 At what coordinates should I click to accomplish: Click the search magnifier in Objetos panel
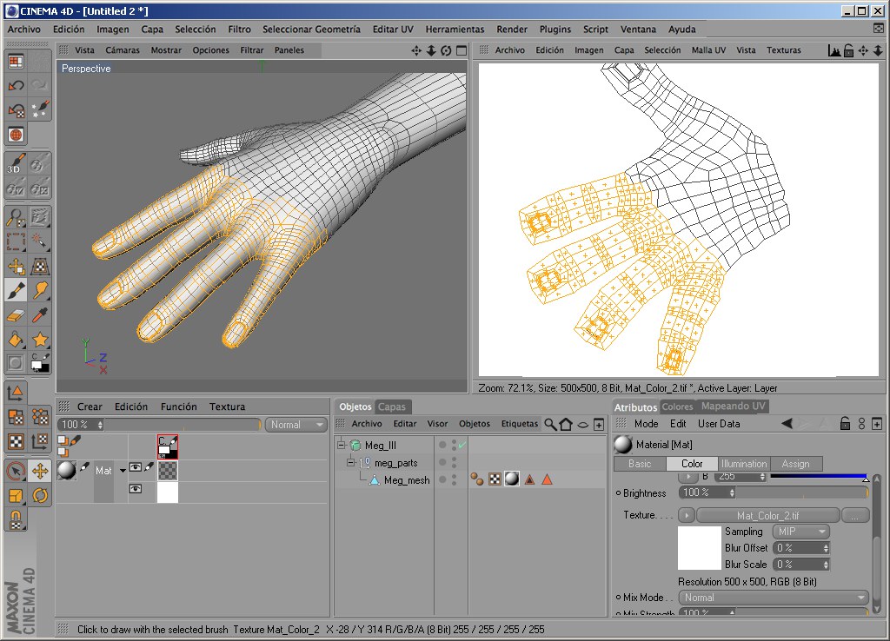[x=550, y=424]
